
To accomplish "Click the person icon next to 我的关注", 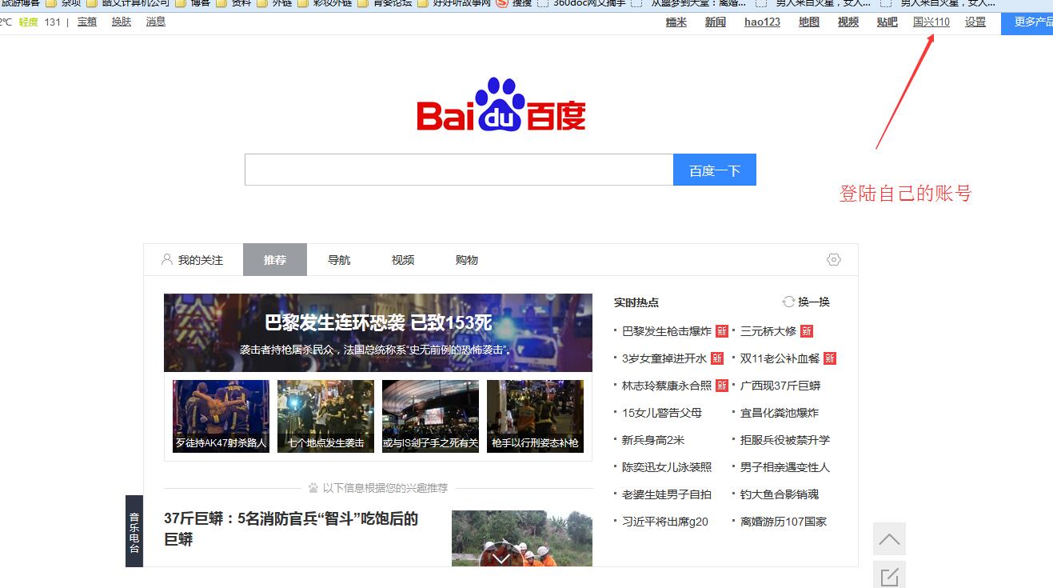I will click(x=167, y=260).
